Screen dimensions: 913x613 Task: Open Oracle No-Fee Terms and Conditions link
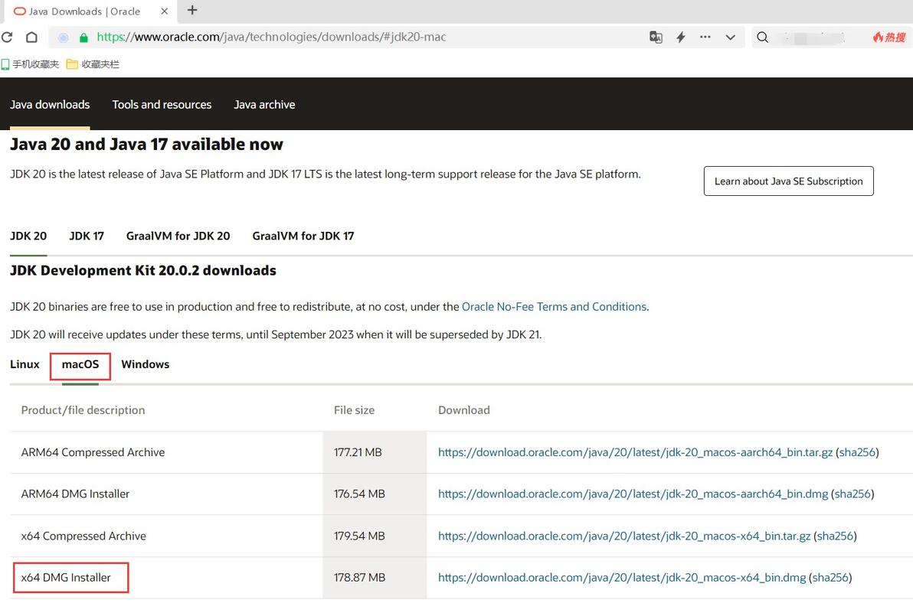[554, 307]
